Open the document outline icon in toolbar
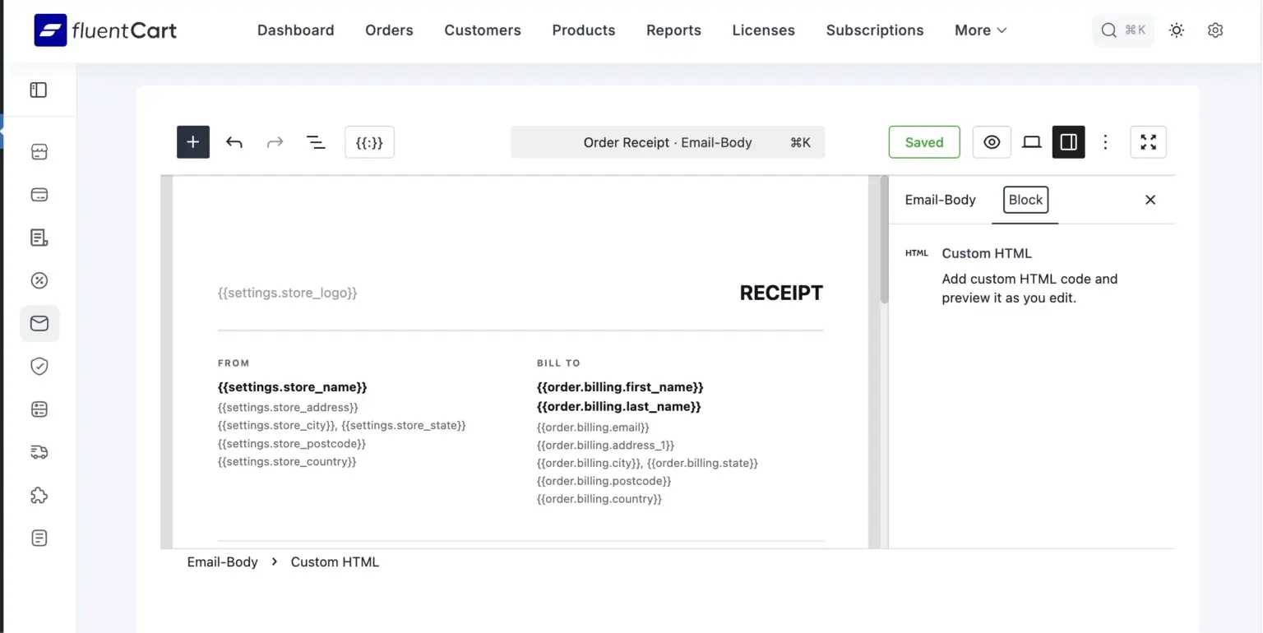This screenshot has width=1263, height=633. [x=316, y=141]
